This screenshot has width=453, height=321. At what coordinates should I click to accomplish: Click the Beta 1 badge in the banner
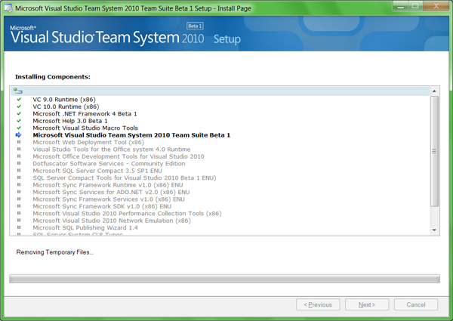(x=195, y=26)
